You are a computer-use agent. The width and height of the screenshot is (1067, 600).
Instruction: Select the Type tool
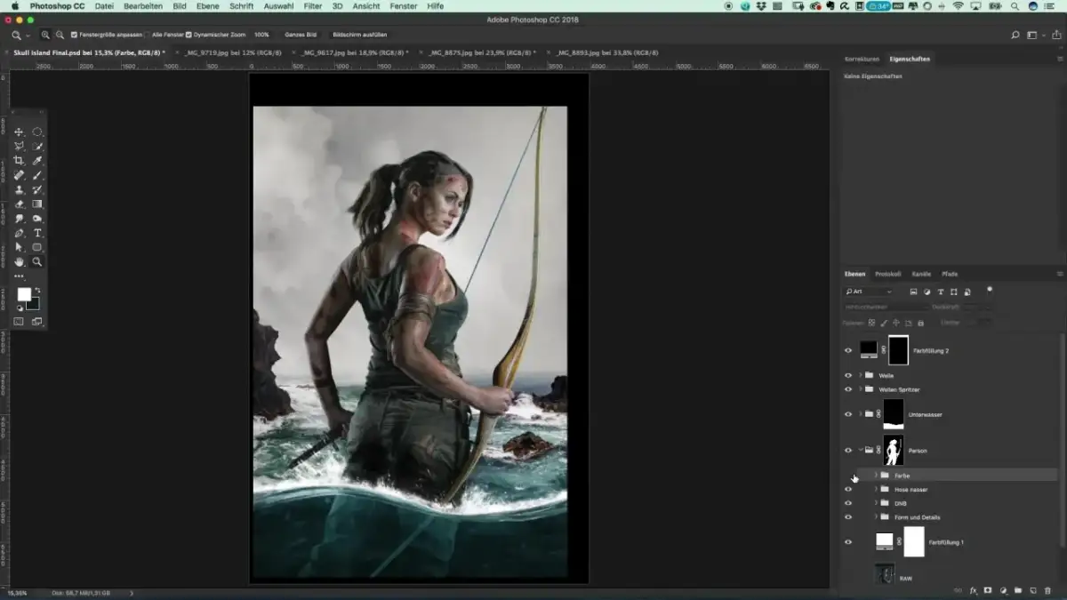(x=37, y=233)
